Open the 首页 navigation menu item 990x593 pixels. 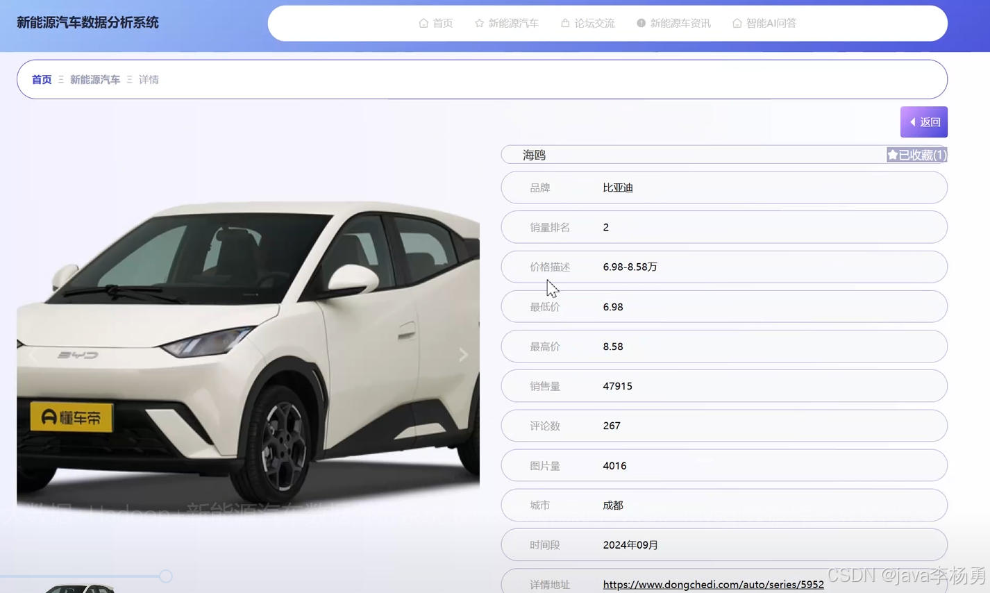point(436,24)
